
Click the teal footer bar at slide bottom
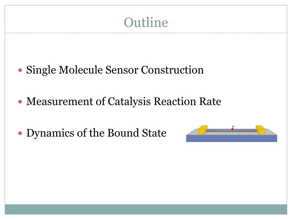[146, 209]
